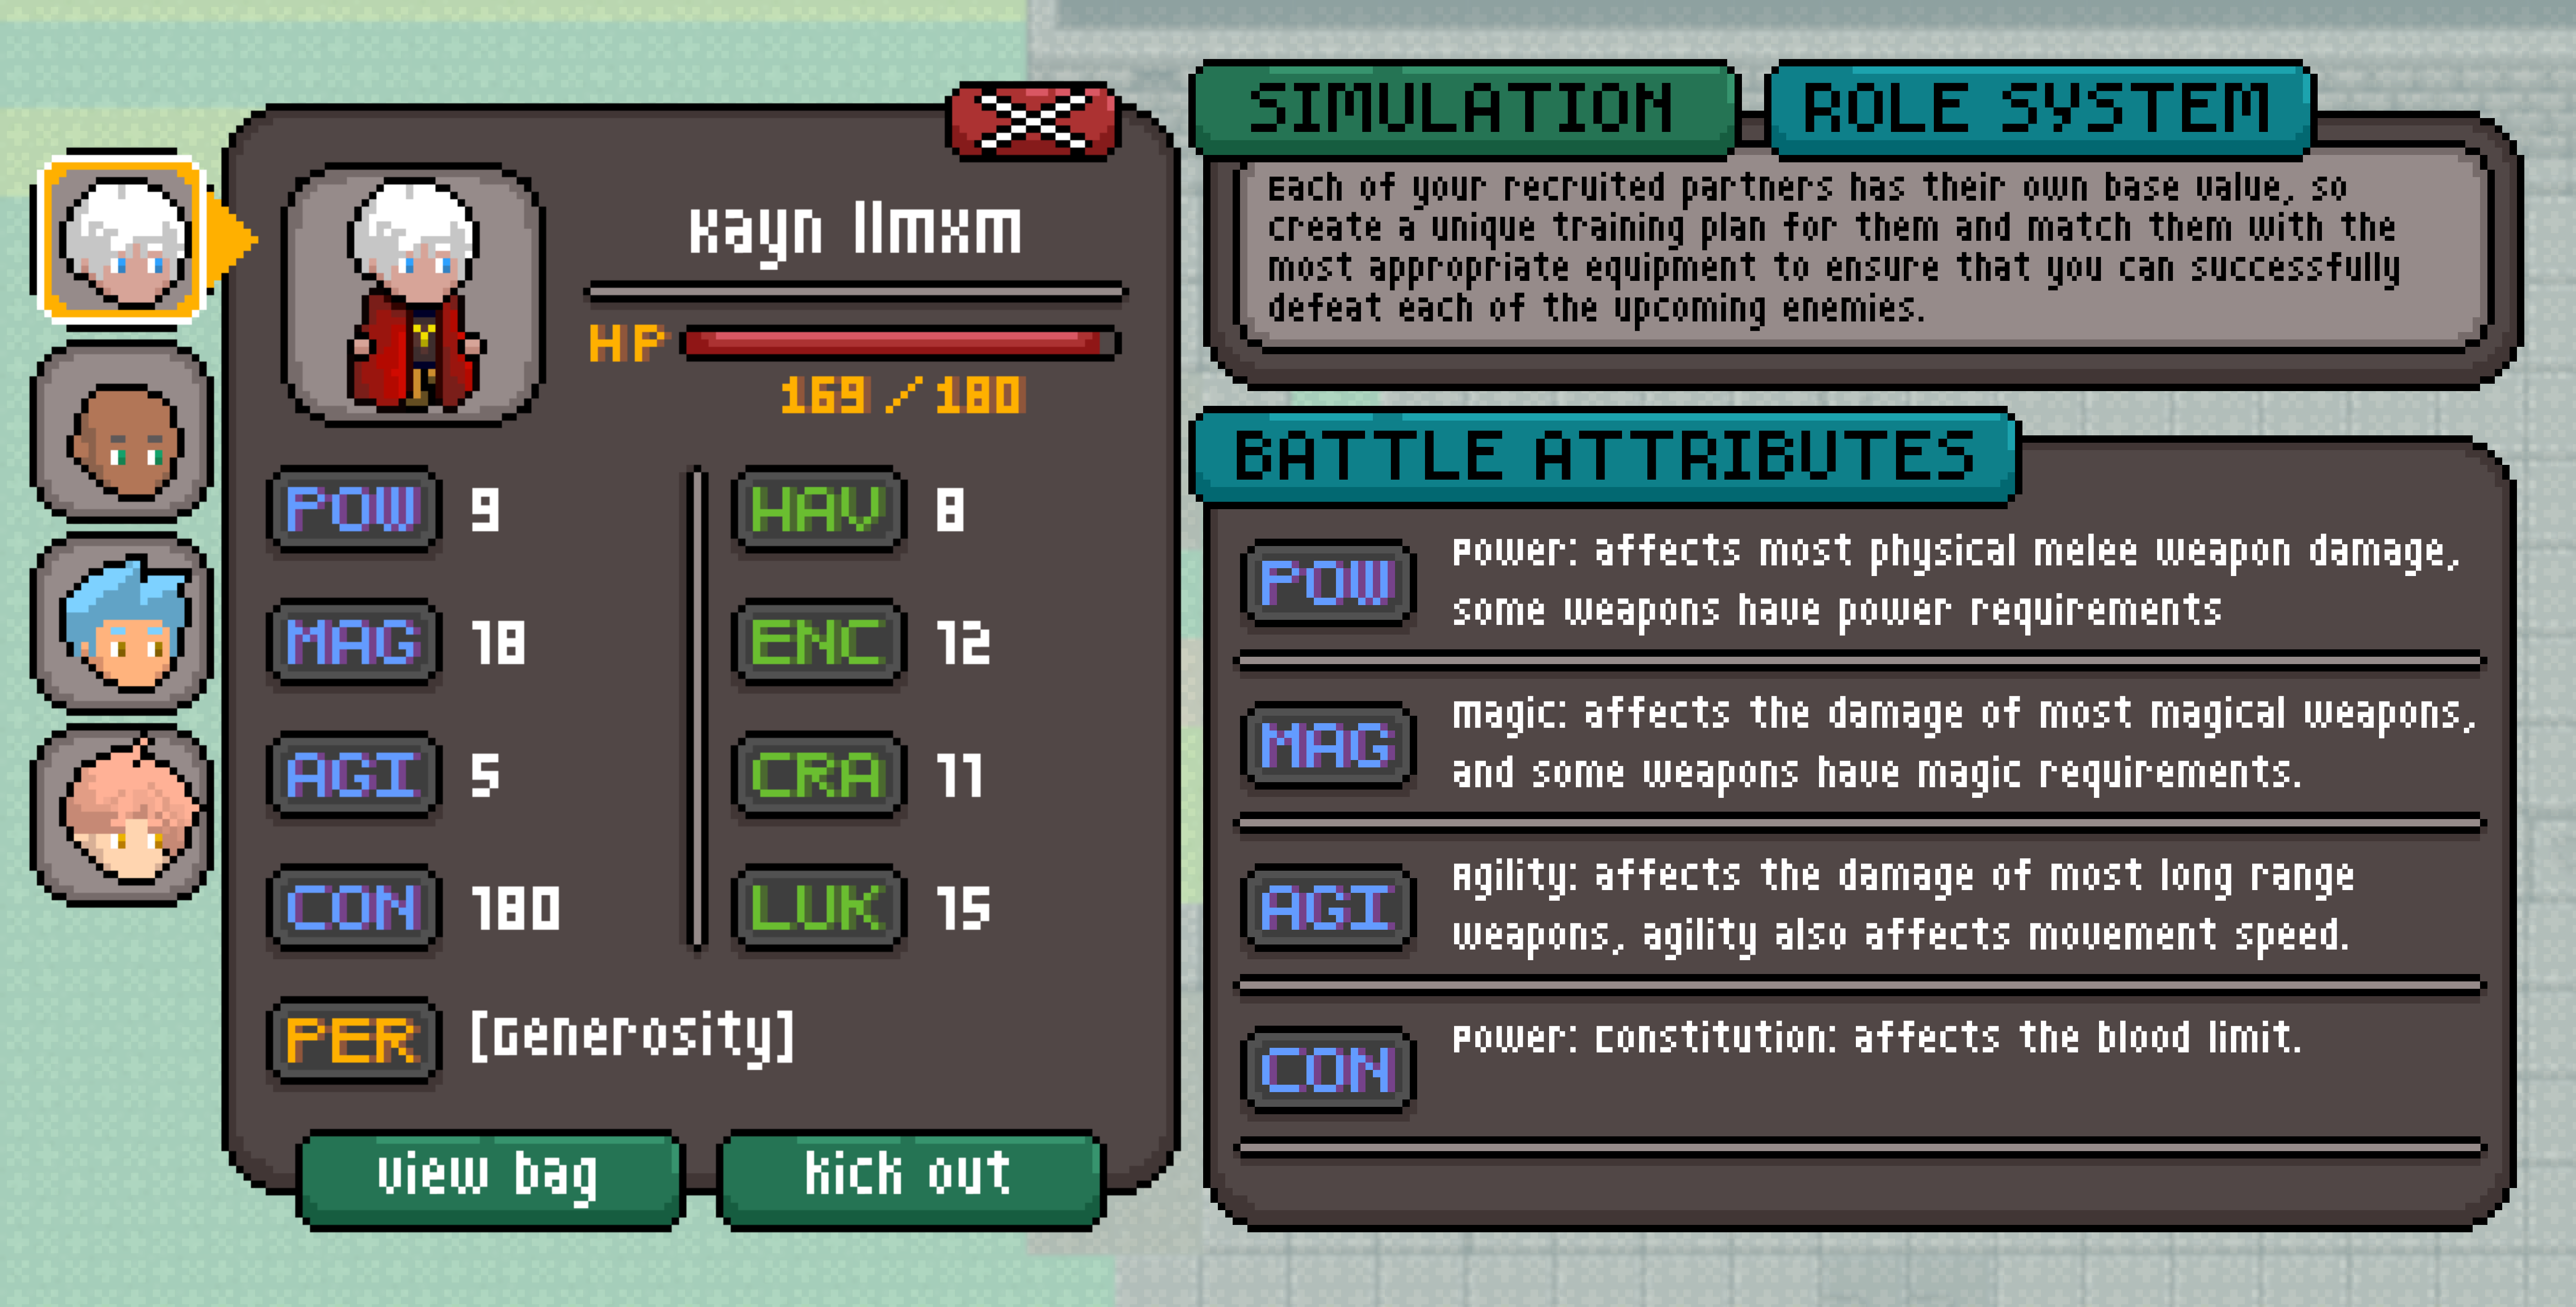Click the CON stat badge showing 180
The width and height of the screenshot is (2576, 1307).
pos(353,908)
